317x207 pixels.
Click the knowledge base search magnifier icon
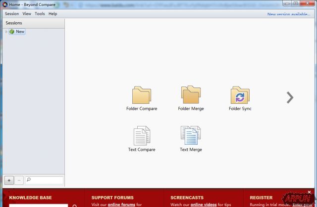point(75,206)
